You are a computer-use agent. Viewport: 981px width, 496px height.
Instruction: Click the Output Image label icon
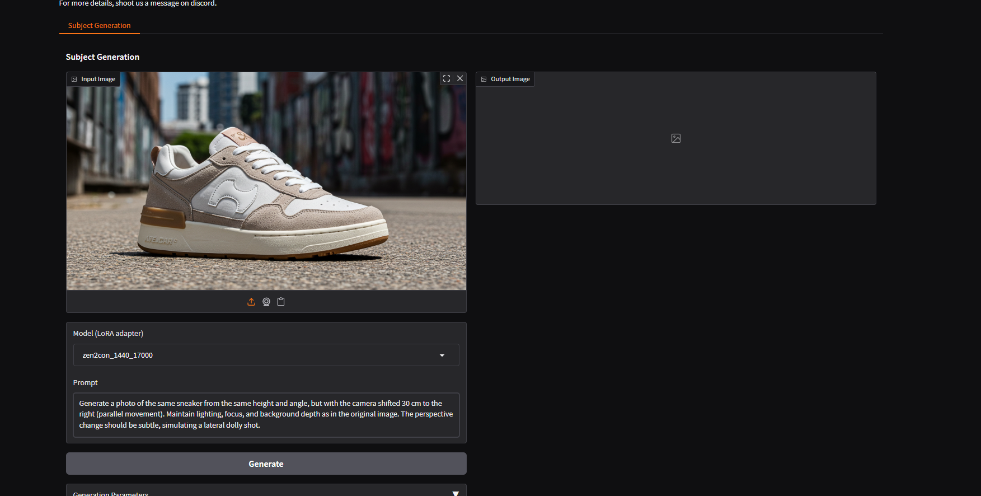tap(484, 79)
